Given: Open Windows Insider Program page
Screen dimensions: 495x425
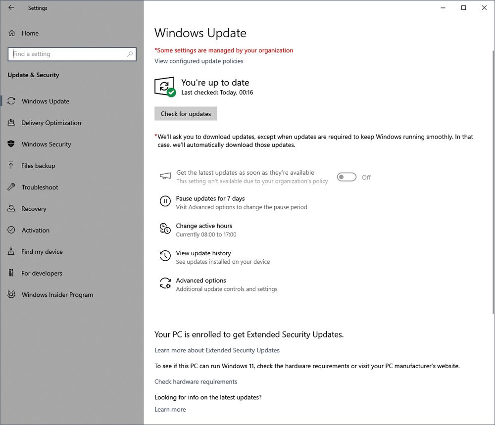Looking at the screenshot, I should pos(72,294).
